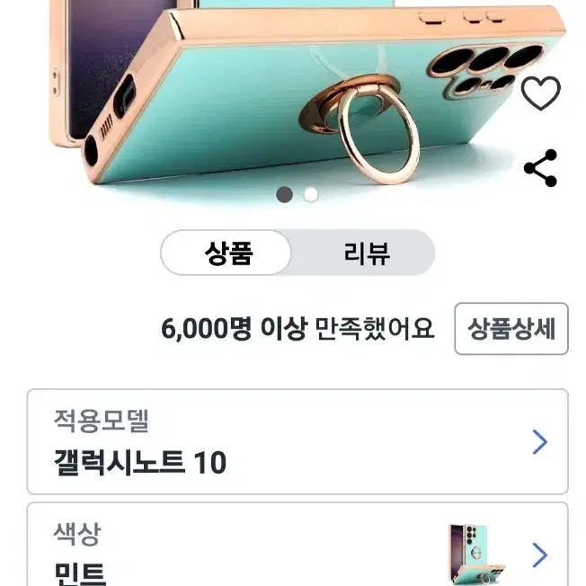Open the 갤럭시노트 10 model selector

[297, 441]
